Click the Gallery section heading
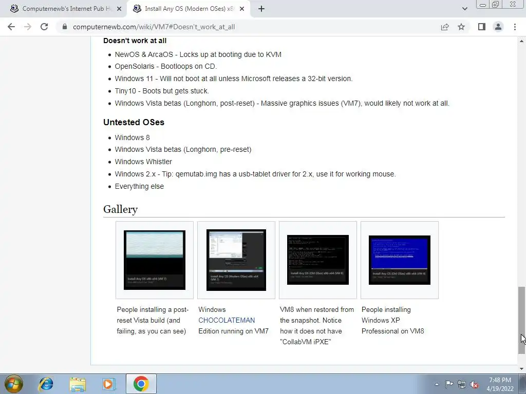 (120, 209)
